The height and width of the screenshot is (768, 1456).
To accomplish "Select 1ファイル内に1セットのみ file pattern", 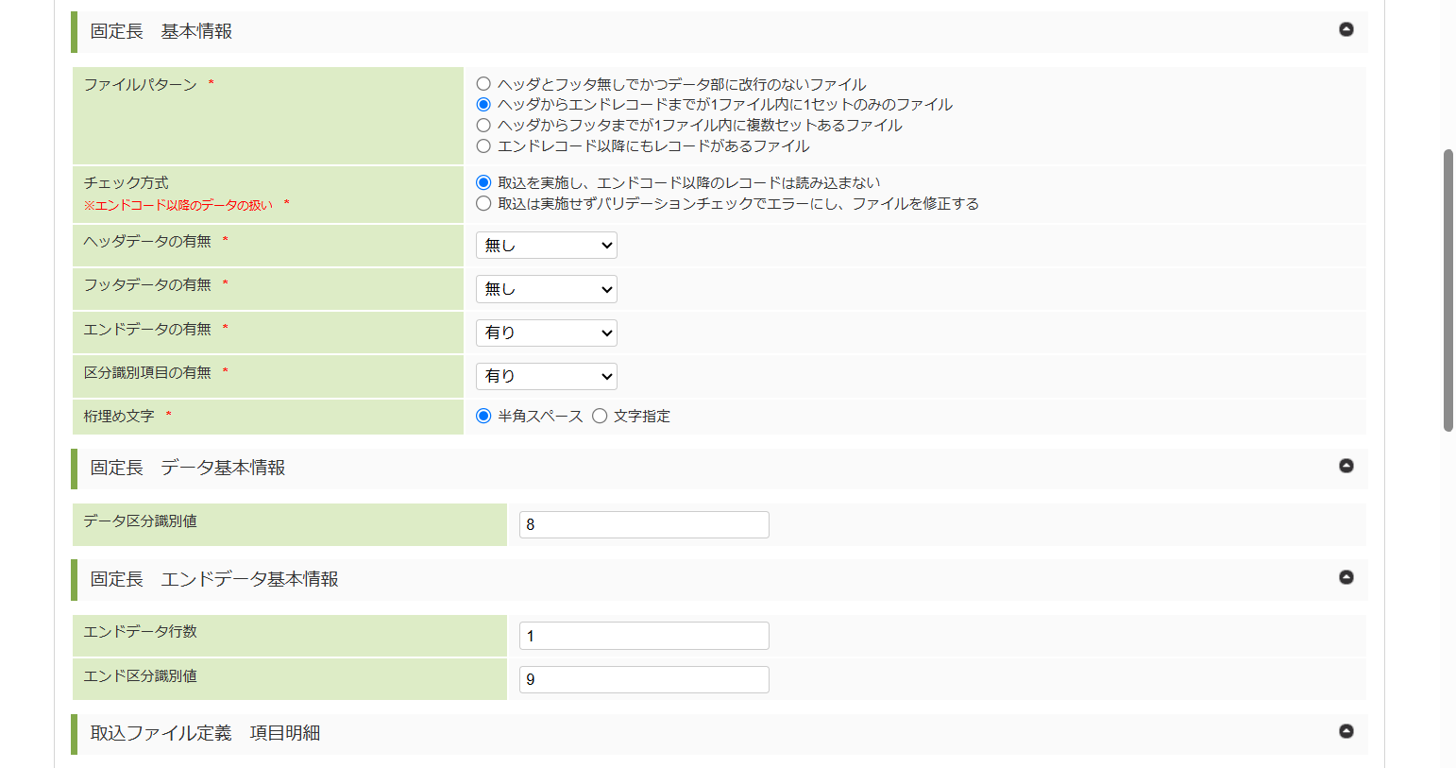I will pyautogui.click(x=483, y=104).
